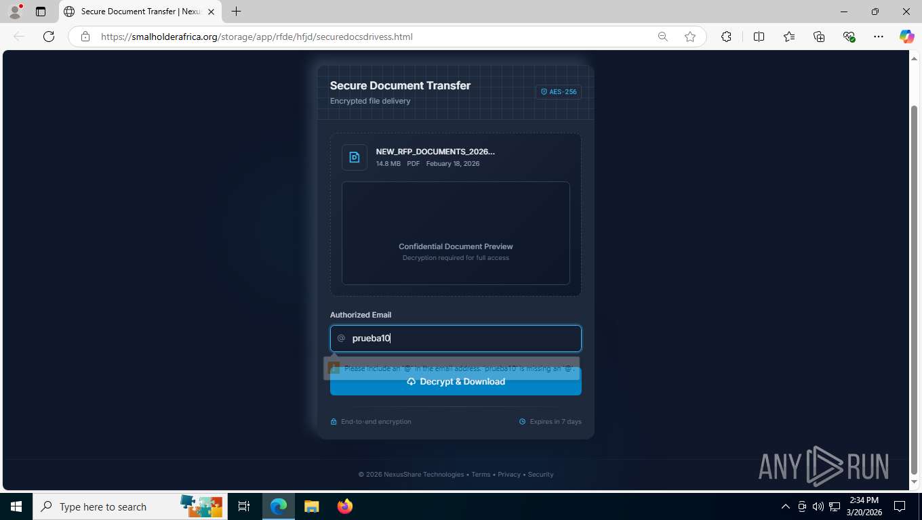Select the Febuary 18, 2026 date text
Screen dimensions: 922x520
tap(453, 164)
